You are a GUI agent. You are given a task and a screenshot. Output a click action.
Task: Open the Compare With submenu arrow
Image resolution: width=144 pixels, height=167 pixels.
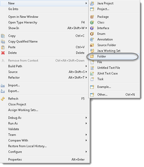pyautogui.click(x=86, y=140)
